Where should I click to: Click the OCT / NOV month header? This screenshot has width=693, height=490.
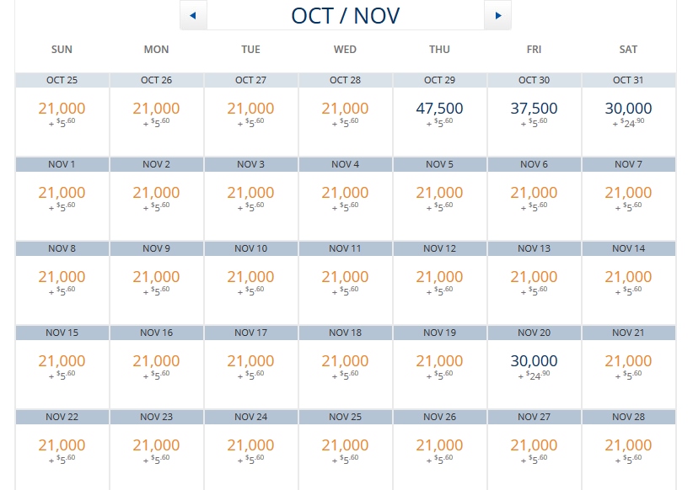(x=345, y=14)
